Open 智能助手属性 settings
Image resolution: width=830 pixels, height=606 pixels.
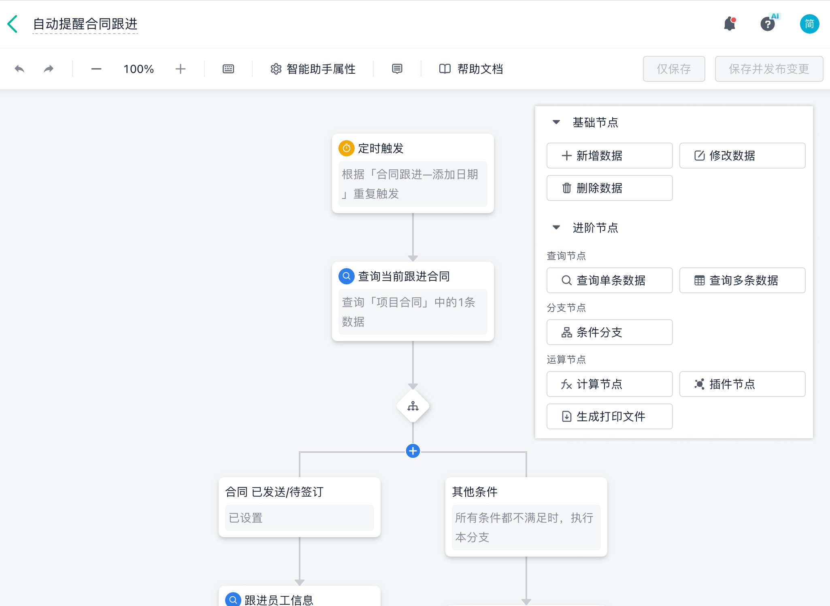pyautogui.click(x=313, y=69)
